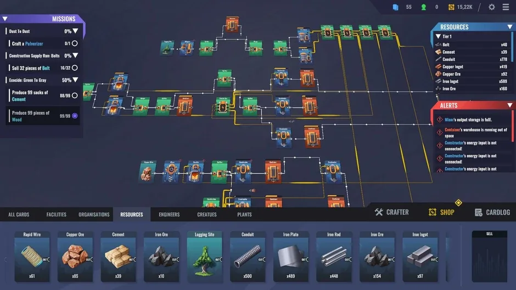This screenshot has width=516, height=290.
Task: Select the Conduit icon in Resources list
Action: [x=439, y=59]
